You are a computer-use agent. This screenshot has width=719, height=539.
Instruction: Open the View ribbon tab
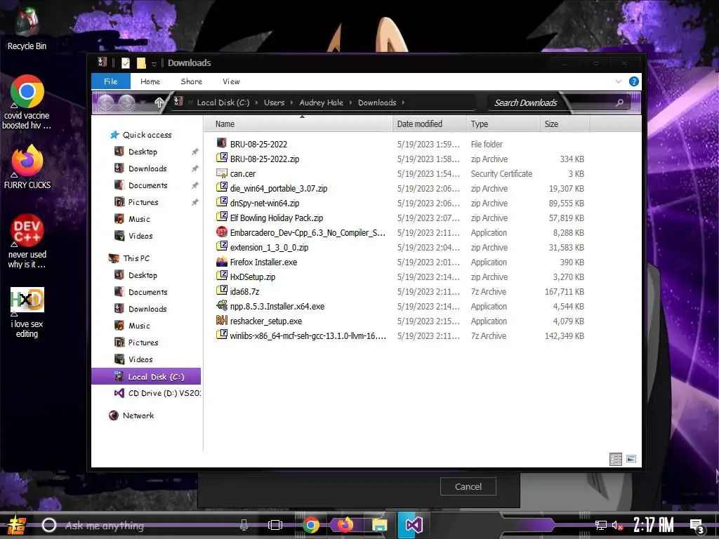(x=231, y=81)
